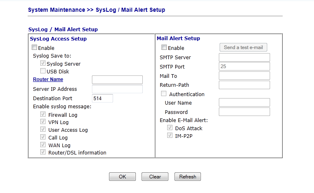Image resolution: width=314 pixels, height=193 pixels.
Task: Select the Mail To input field
Action: (244, 76)
